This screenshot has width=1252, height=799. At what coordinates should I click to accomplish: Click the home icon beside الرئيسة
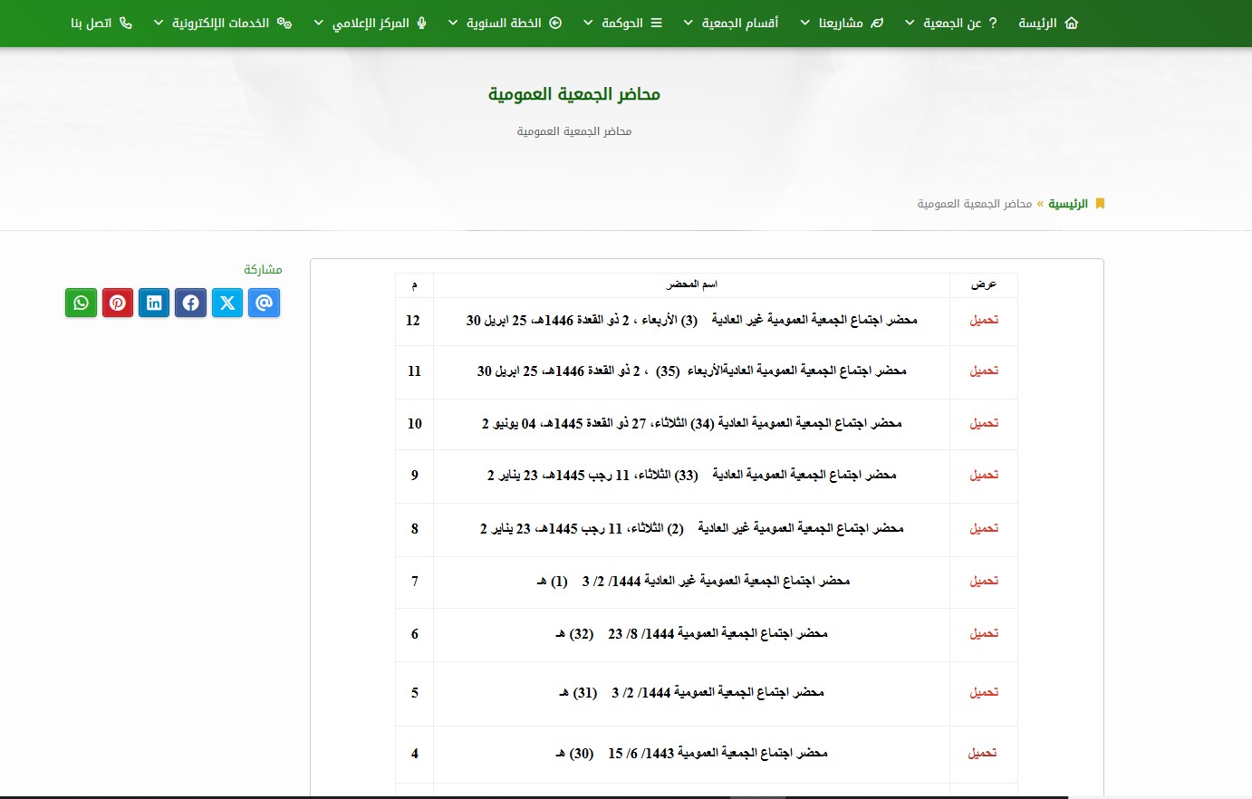coord(1072,23)
